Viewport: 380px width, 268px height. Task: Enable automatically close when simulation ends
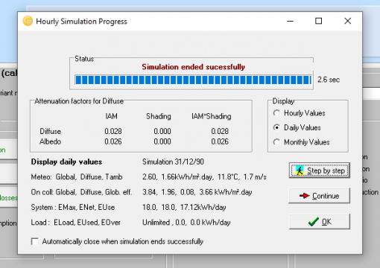[x=35, y=241]
